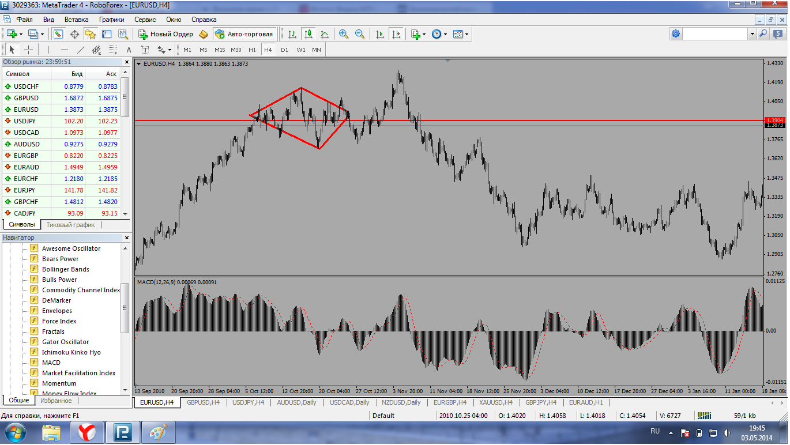Close the Market Watch panel
This screenshot has width=790, height=445.
(127, 62)
